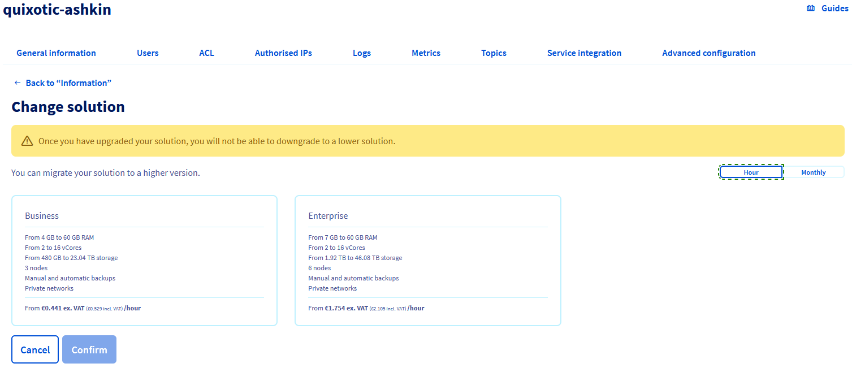Image resolution: width=852 pixels, height=372 pixels.
Task: Open the Metrics tab
Action: click(426, 53)
